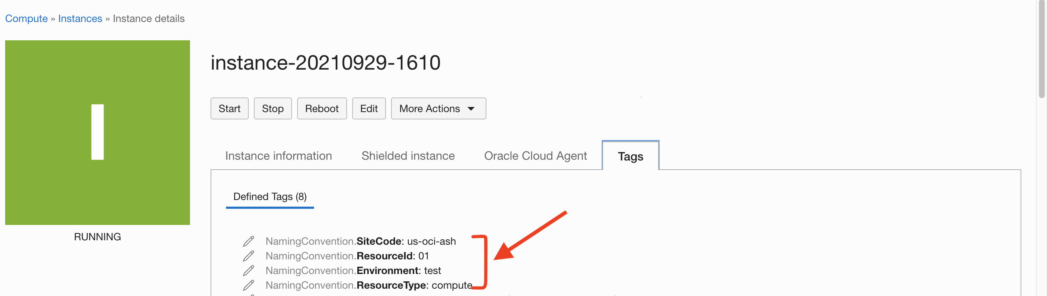Edit the ResourceId tag via pencil icon
The image size is (1047, 296).
coord(248,256)
